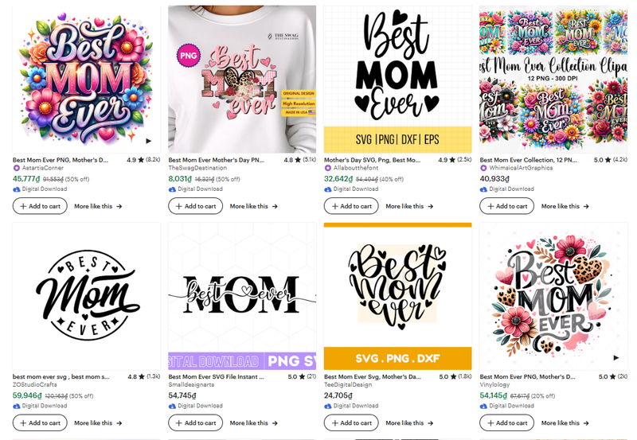
Task: Click the Digital Download cloud icon under TheSwagDestination
Action: (173, 189)
